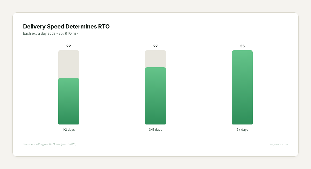This screenshot has height=169, width=311.
Task: Click the 3-5 days axis label
Action: pyautogui.click(x=155, y=129)
